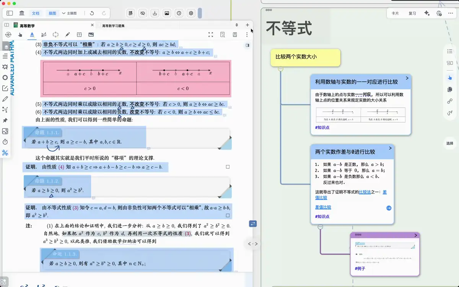This screenshot has width=459, height=287.
Task: Open the 复习 review tab
Action: [412, 13]
